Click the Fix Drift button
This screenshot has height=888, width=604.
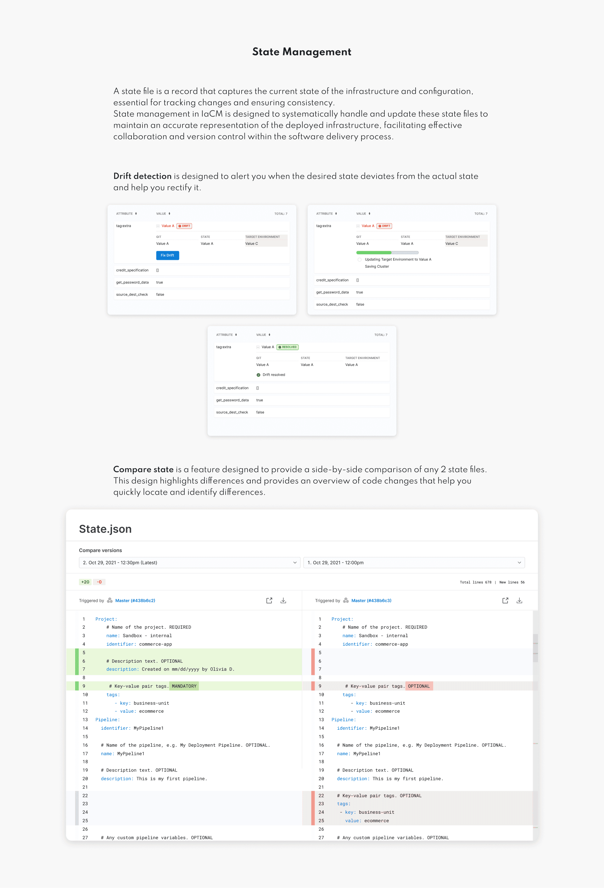(x=167, y=255)
